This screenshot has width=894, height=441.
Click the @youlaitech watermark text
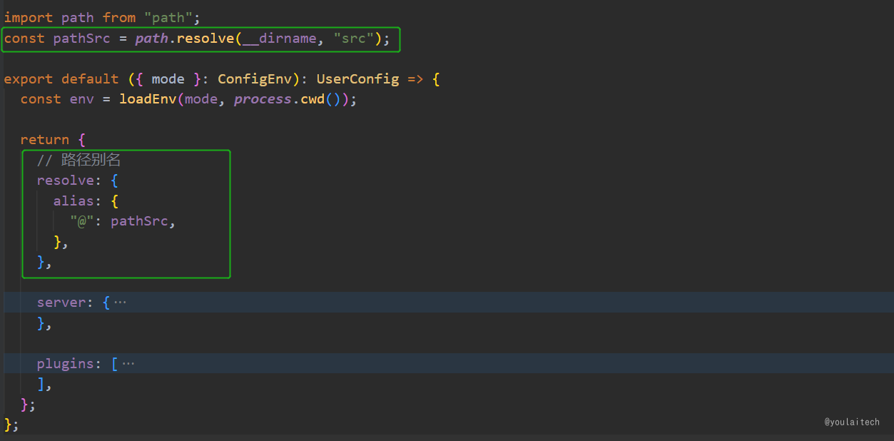[851, 422]
